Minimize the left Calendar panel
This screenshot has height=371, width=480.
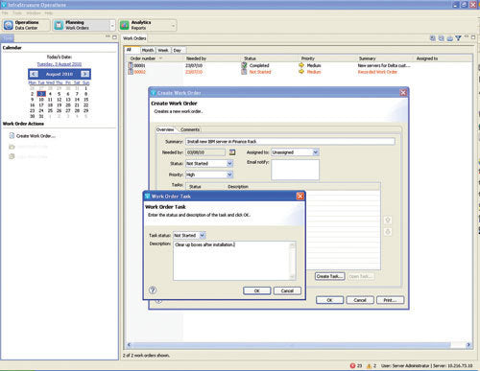(x=108, y=36)
